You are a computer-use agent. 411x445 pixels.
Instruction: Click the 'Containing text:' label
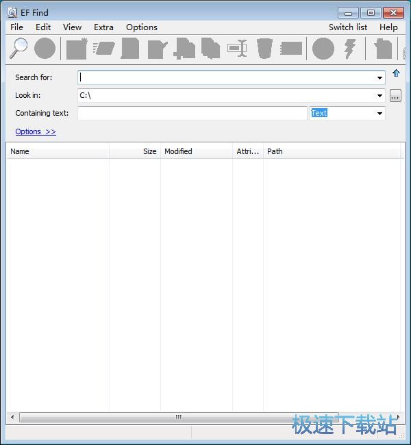(42, 113)
